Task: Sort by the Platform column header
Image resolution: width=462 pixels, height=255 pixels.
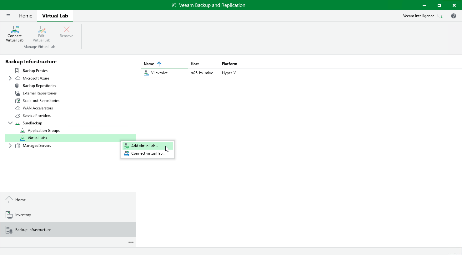Action: point(229,64)
